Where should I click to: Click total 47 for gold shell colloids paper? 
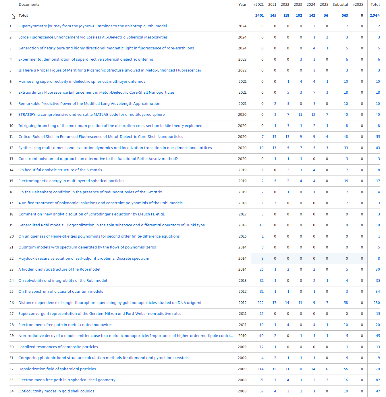378,391
